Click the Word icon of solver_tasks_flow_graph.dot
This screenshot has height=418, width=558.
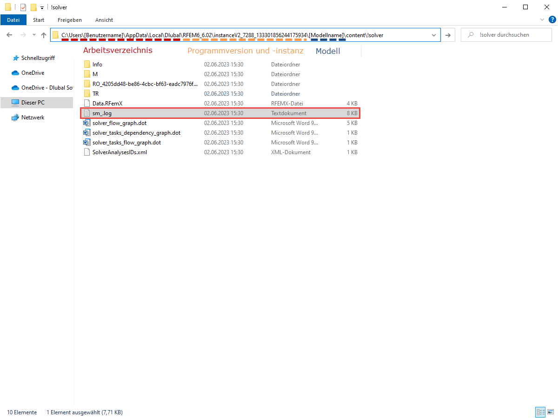87,143
